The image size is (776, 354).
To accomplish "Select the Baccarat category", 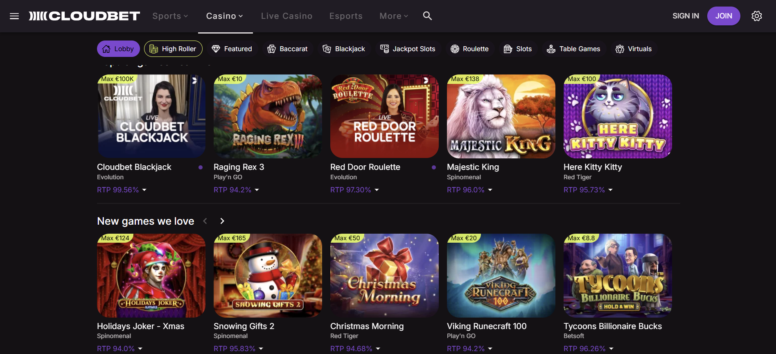I will pos(287,49).
